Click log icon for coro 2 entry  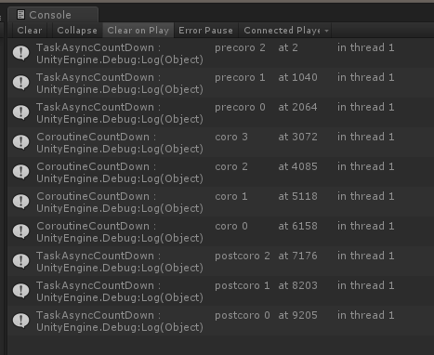pyautogui.click(x=21, y=172)
